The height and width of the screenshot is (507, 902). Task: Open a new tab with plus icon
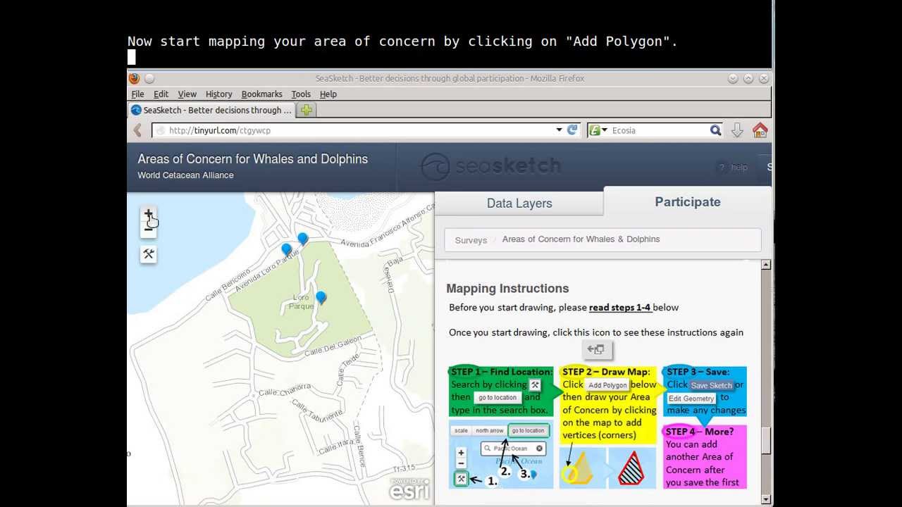coord(306,110)
